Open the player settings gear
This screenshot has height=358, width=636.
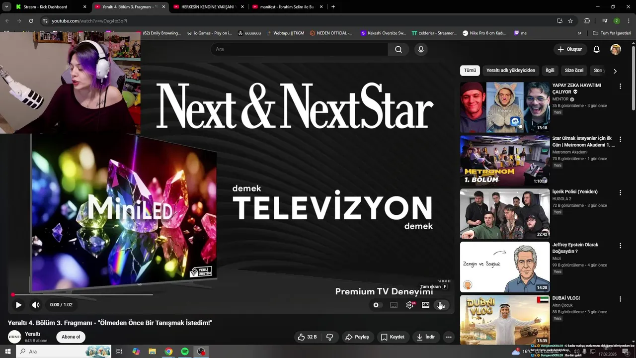410,305
